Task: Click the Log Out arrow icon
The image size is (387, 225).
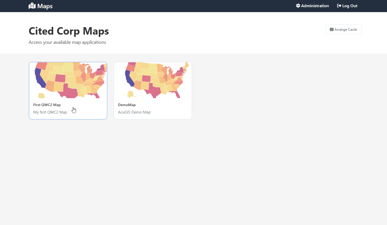Action: pyautogui.click(x=339, y=6)
